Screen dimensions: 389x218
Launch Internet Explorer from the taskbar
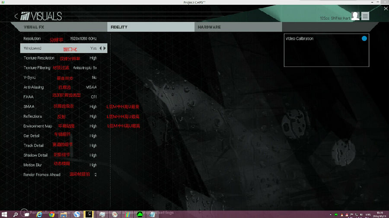(x=39, y=214)
